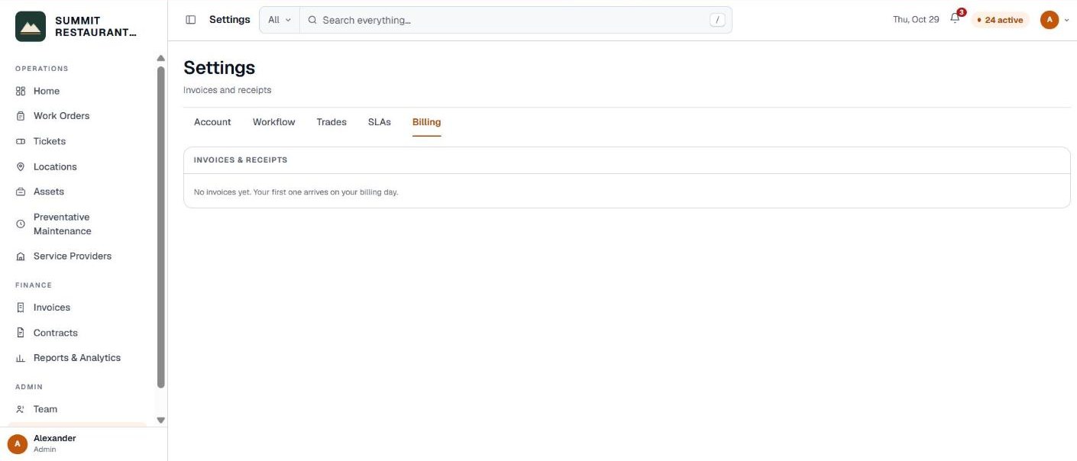Navigate to Service Providers

(x=73, y=256)
